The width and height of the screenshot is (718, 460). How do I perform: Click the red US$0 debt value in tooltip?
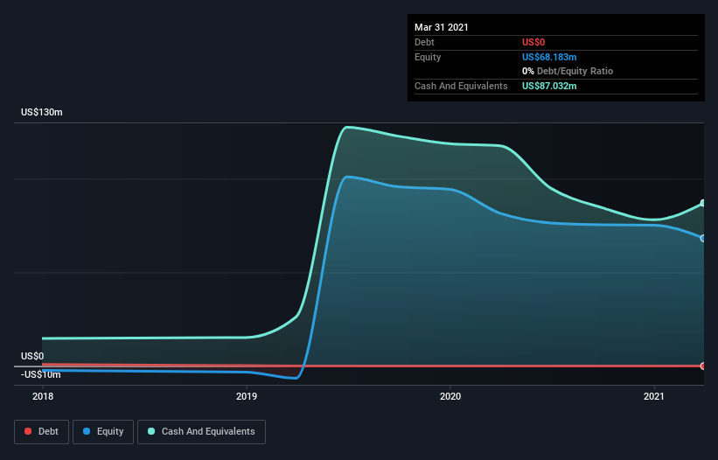(x=533, y=42)
